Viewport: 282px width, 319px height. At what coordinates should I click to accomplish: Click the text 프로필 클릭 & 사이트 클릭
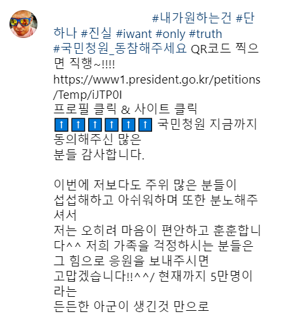[125, 109]
